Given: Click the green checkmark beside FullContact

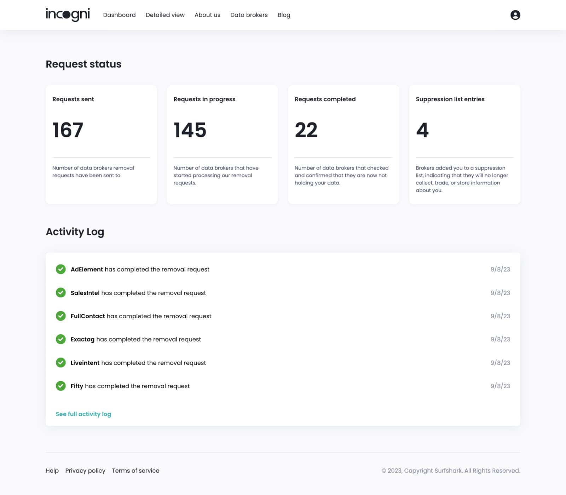Looking at the screenshot, I should click(x=61, y=316).
